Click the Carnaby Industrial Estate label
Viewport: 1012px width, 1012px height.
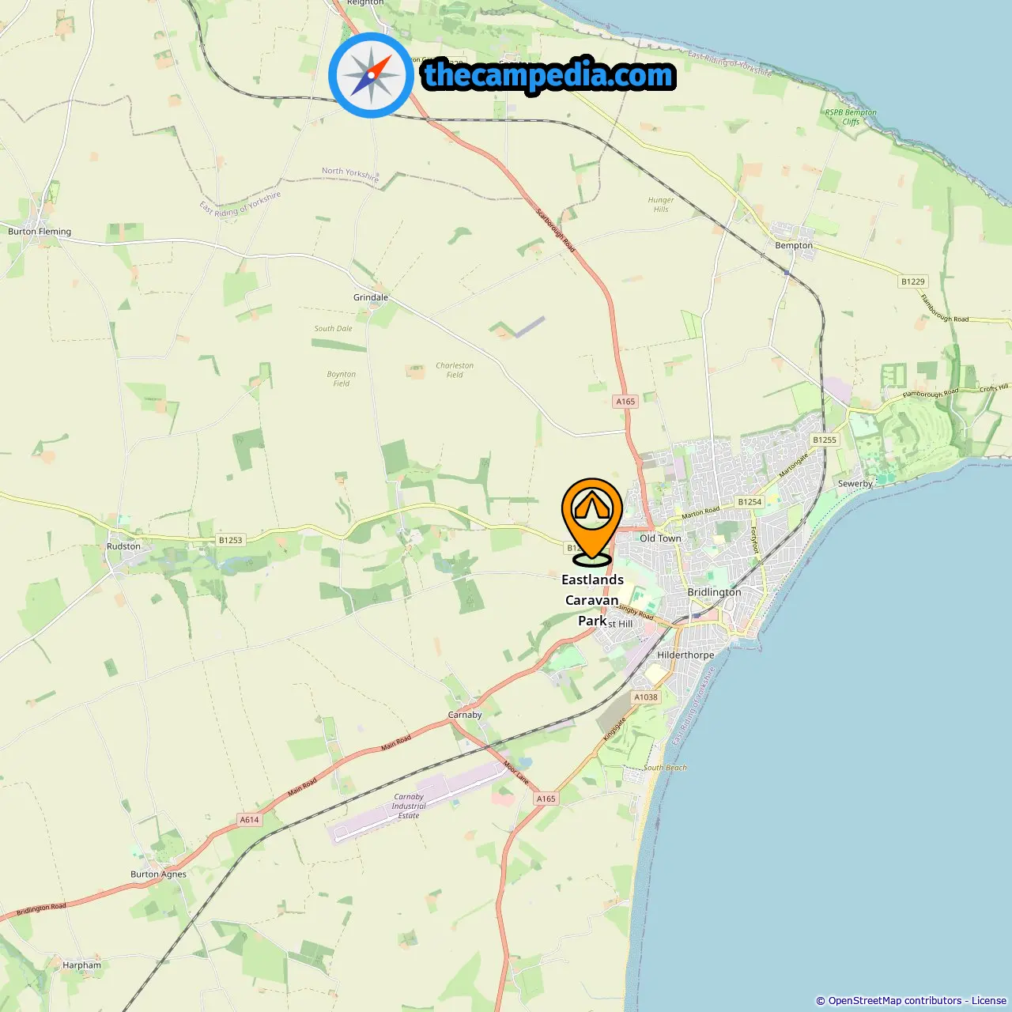point(409,806)
